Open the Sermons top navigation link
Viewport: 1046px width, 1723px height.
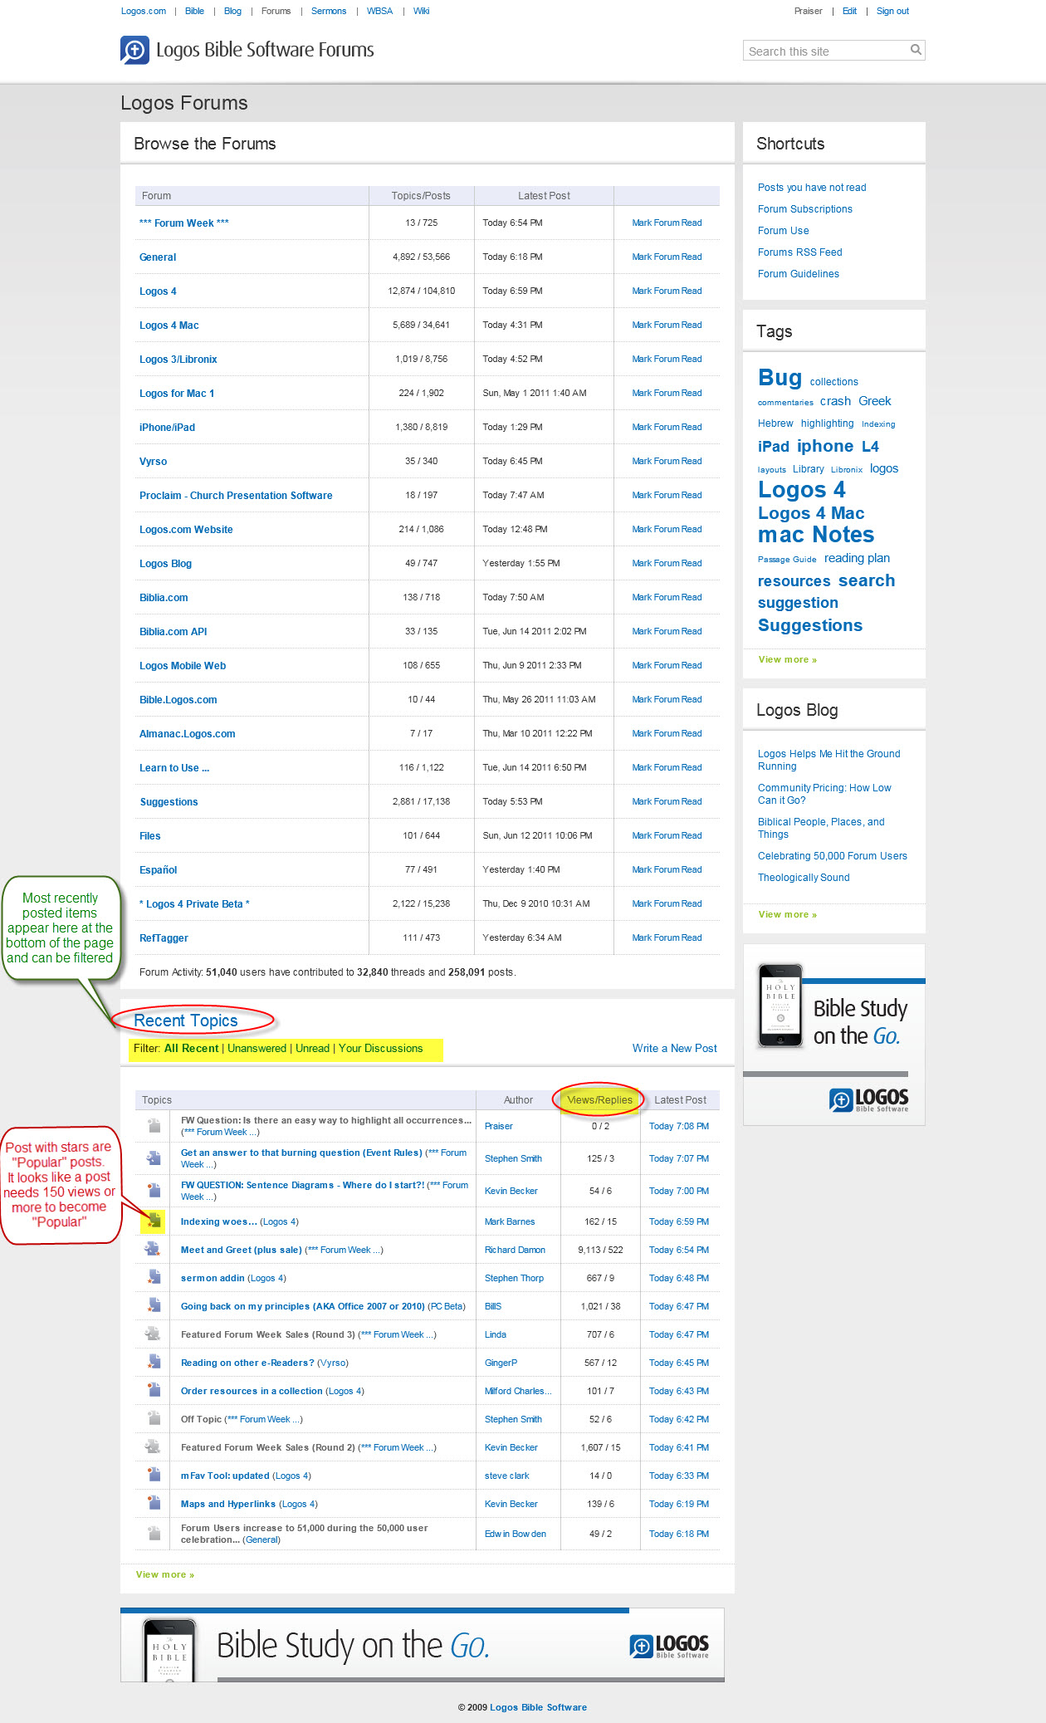coord(329,11)
